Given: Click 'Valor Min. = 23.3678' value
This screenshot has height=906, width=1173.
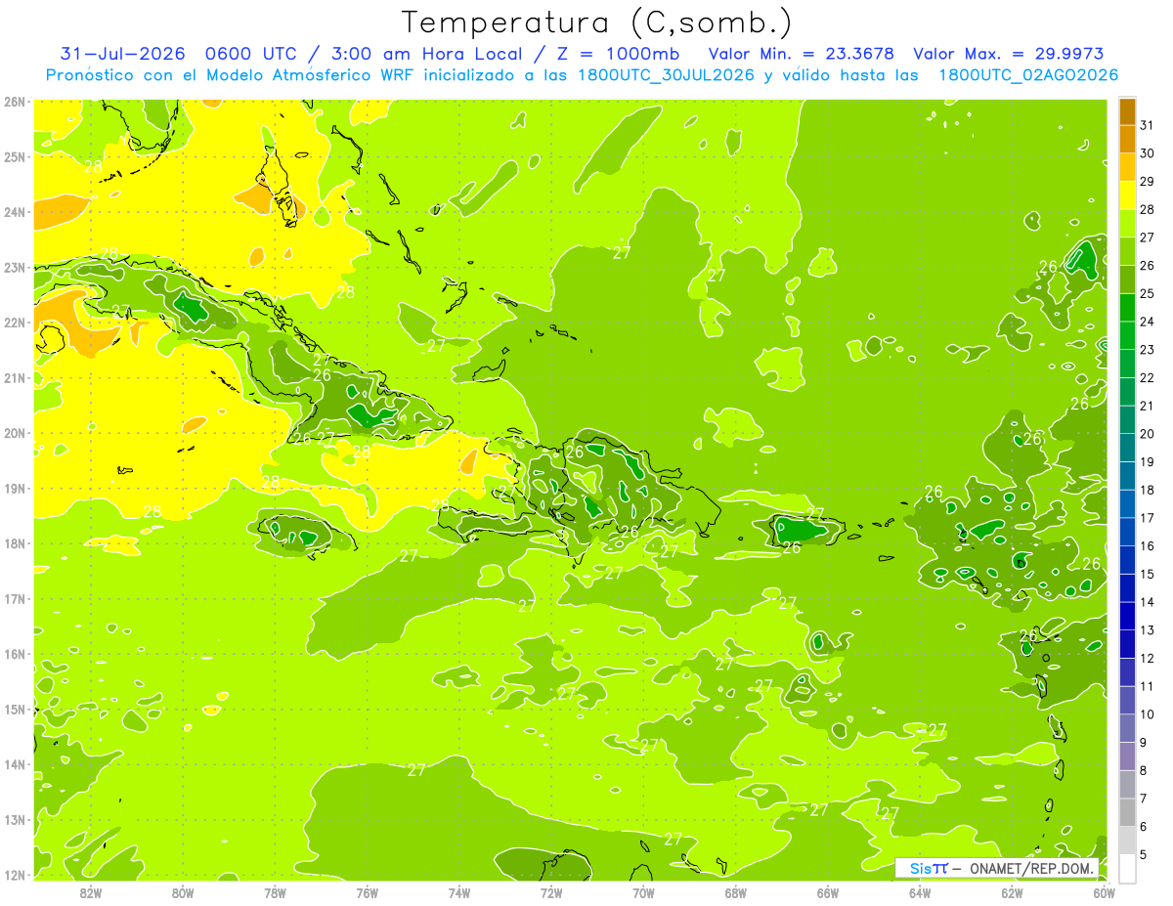Looking at the screenshot, I should [x=801, y=54].
